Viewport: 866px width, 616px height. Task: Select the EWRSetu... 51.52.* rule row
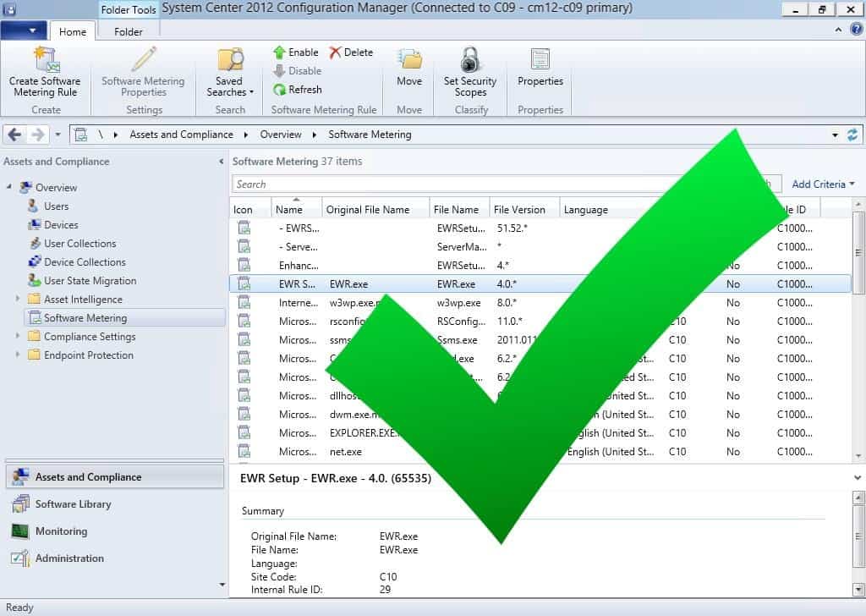[540, 228]
